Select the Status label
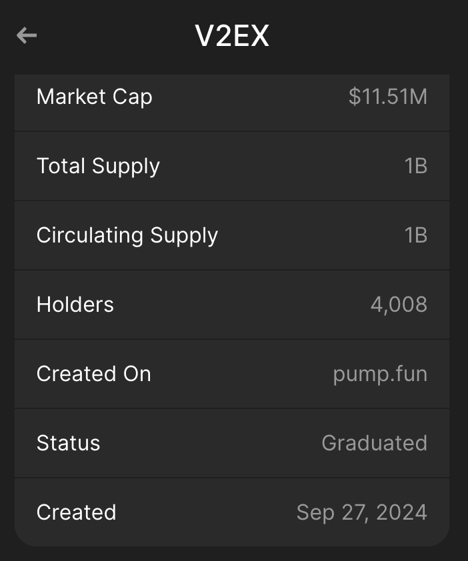 click(68, 443)
